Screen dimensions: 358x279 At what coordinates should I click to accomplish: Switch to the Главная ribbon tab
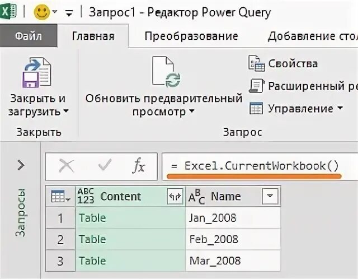coord(93,36)
